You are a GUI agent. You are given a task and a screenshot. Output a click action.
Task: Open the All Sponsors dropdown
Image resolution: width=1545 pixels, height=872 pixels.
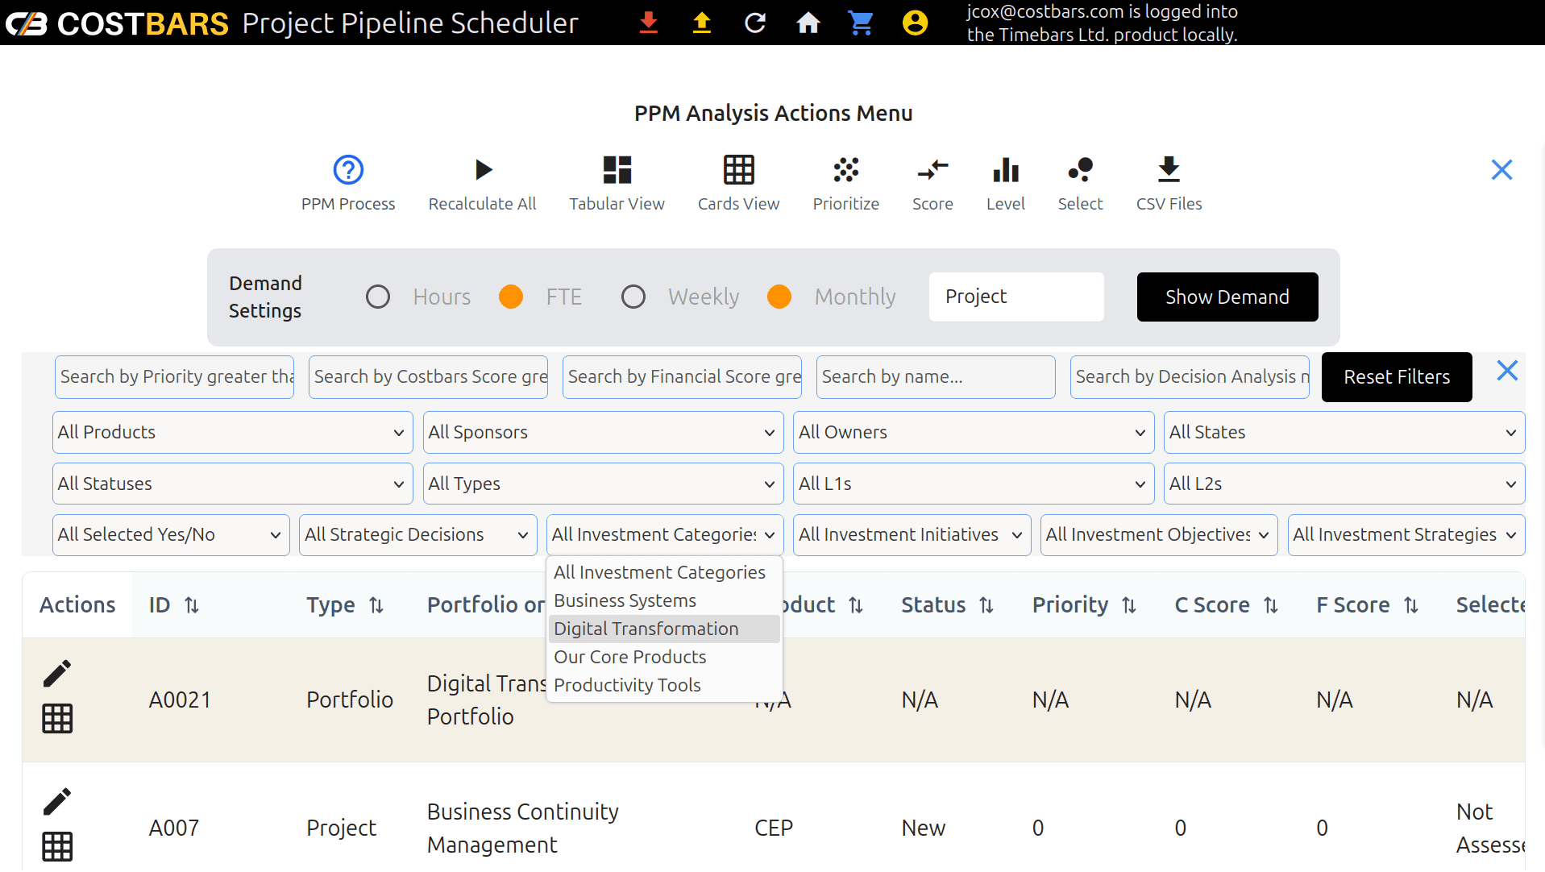click(x=604, y=433)
